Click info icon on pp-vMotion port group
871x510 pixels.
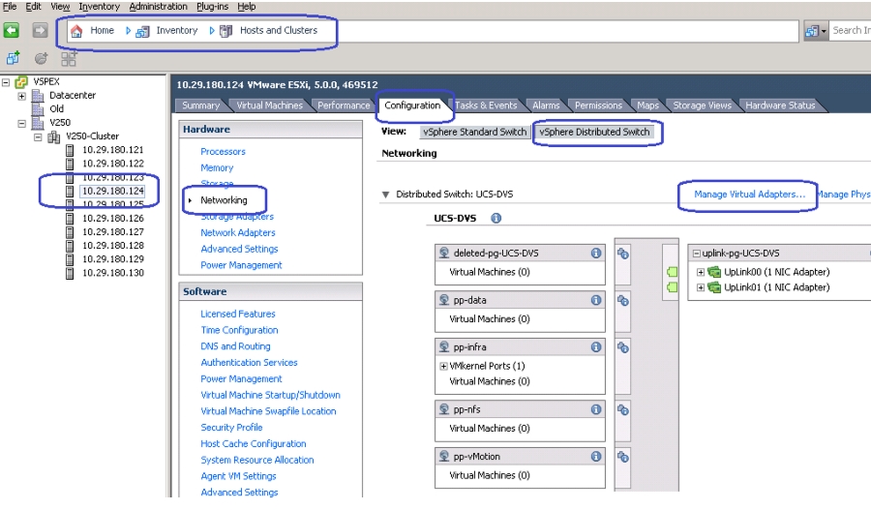[596, 457]
